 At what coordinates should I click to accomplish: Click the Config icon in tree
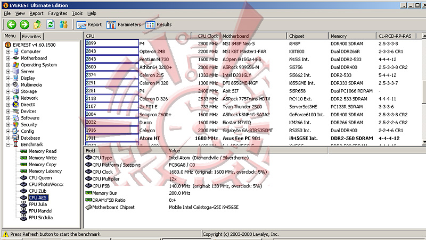click(16, 131)
